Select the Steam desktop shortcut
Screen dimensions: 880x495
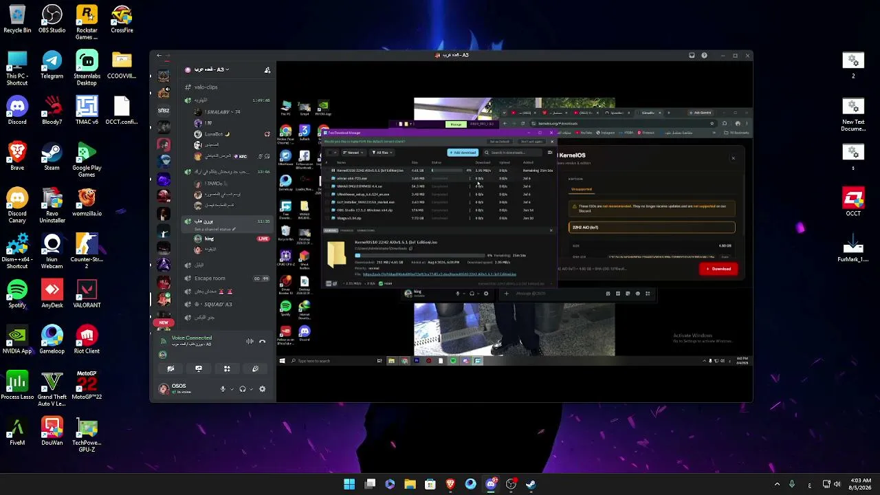[52, 157]
